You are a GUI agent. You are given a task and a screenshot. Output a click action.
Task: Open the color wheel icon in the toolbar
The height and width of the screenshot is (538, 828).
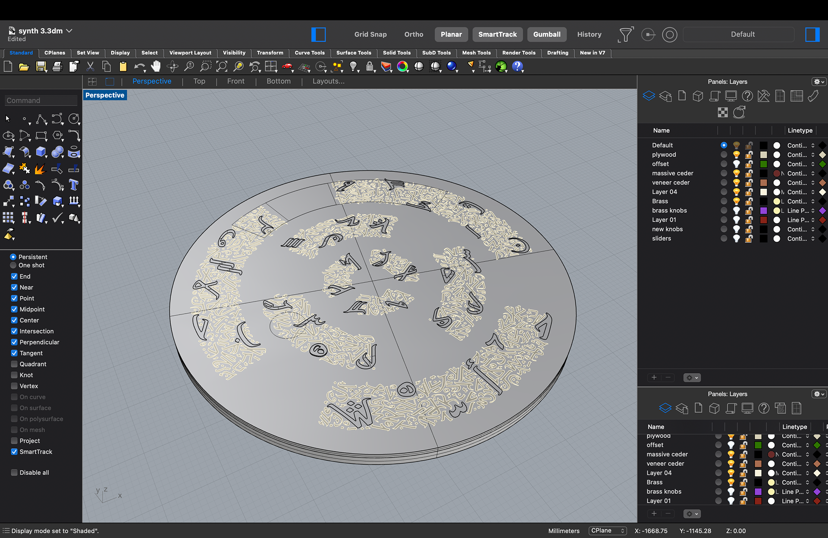coord(402,66)
